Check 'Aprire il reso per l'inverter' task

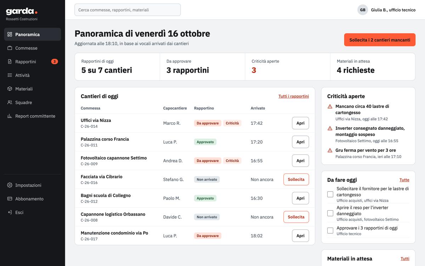click(330, 214)
